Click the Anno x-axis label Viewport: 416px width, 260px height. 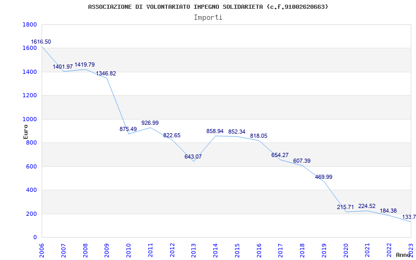click(x=404, y=255)
